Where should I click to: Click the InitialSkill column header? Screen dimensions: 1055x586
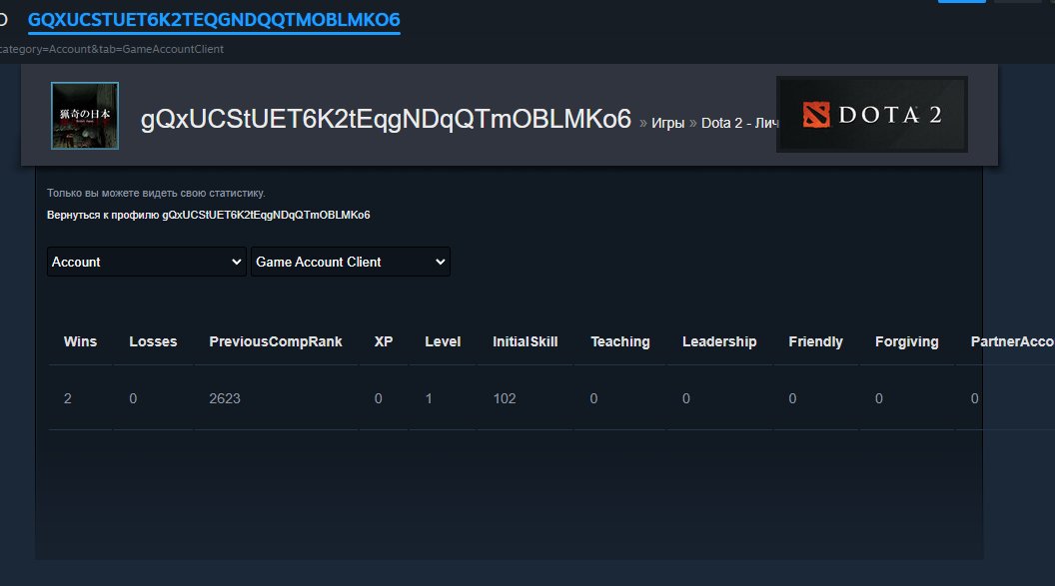point(525,341)
